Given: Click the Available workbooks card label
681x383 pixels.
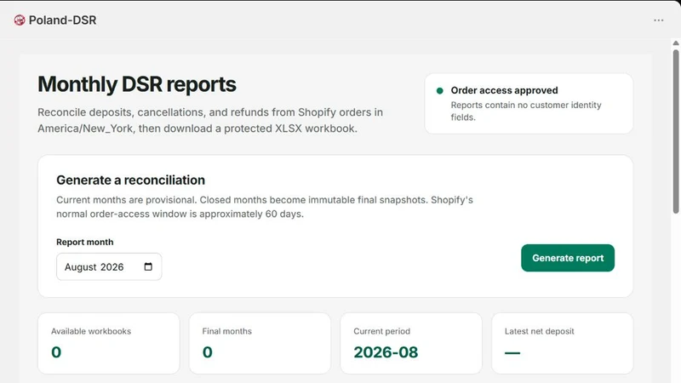Looking at the screenshot, I should pyautogui.click(x=91, y=331).
